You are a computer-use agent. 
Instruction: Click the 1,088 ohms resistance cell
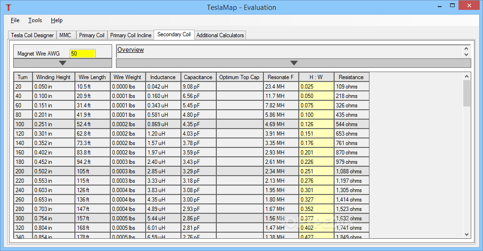point(352,171)
